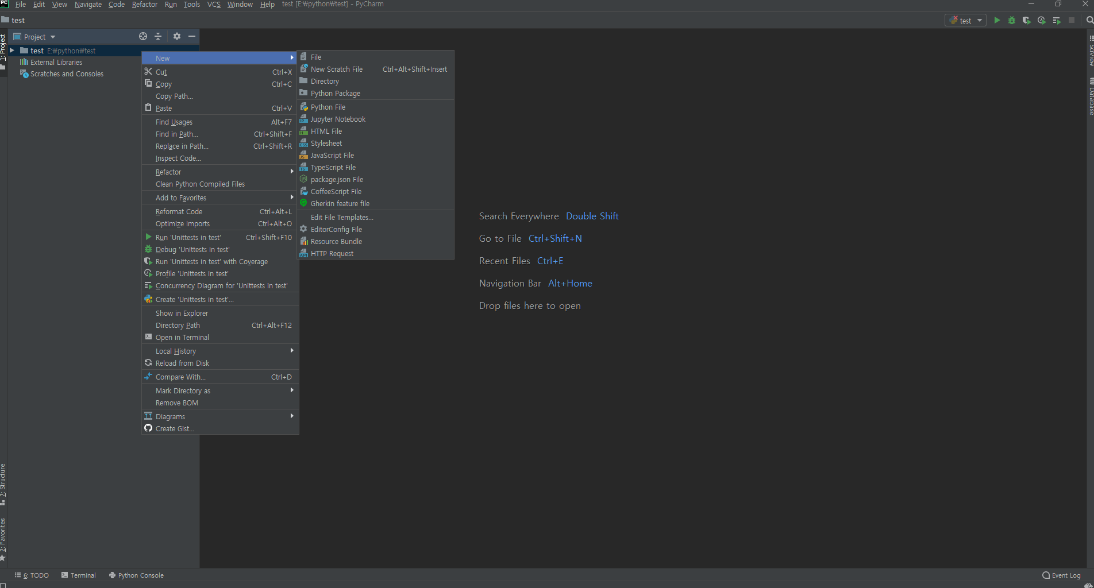Open the Refactor menu in the menu bar
Image resolution: width=1094 pixels, height=588 pixels.
point(145,5)
